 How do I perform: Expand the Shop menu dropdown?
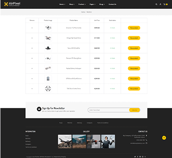tap(72, 4)
